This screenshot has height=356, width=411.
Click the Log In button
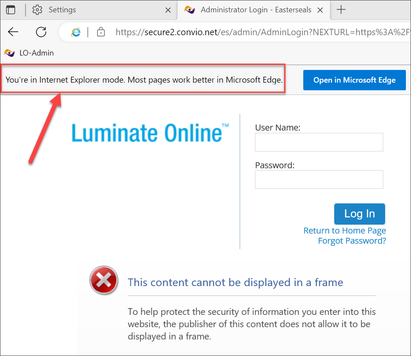[x=359, y=214]
